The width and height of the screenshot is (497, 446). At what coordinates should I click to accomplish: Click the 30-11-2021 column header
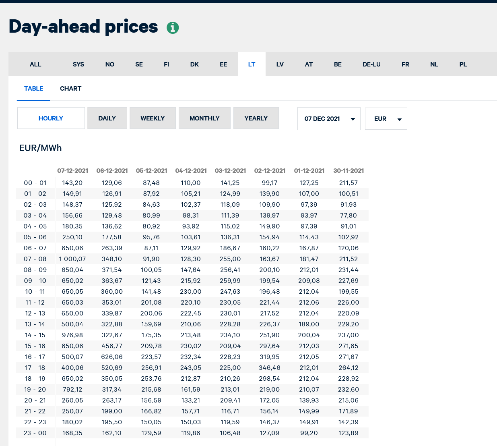349,171
